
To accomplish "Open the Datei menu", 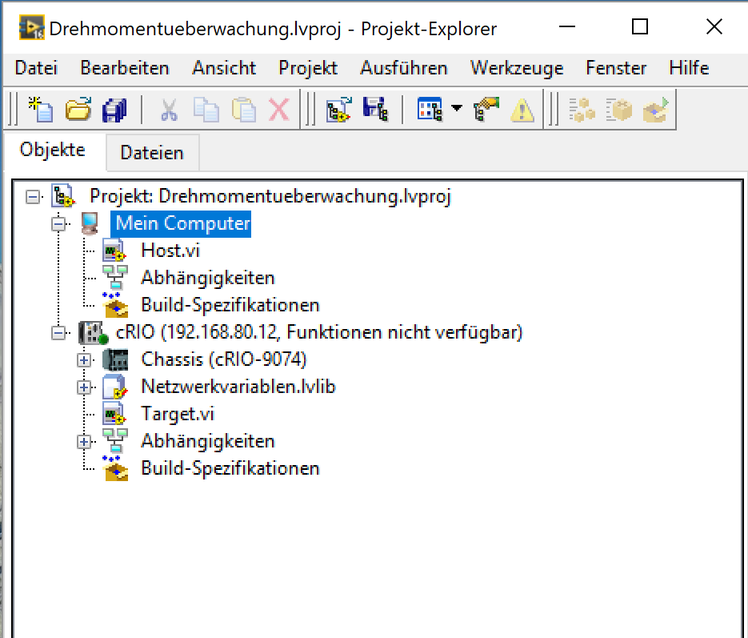I will [36, 68].
